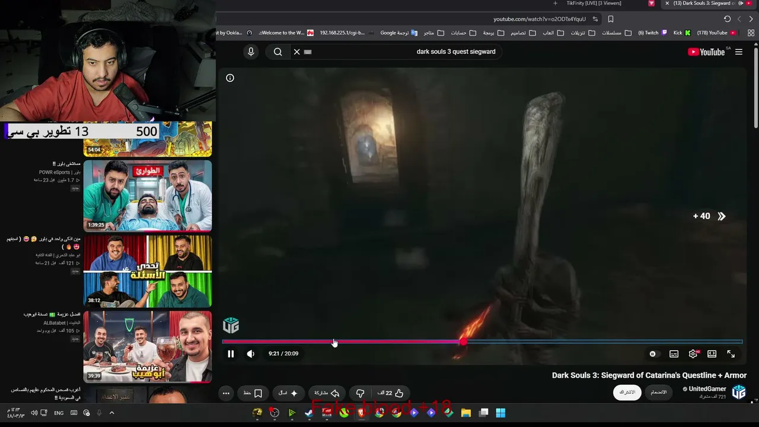Open the تحدي الأسئلة video thumbnail
The width and height of the screenshot is (759, 427).
[x=148, y=272]
